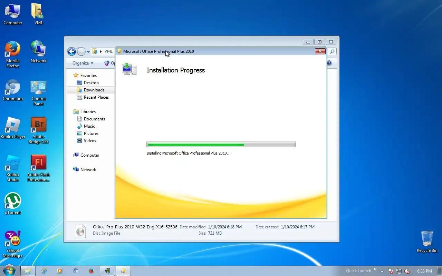Click VM1 in the Explorer address bar
Viewport: 442px width, 276px height.
[108, 51]
